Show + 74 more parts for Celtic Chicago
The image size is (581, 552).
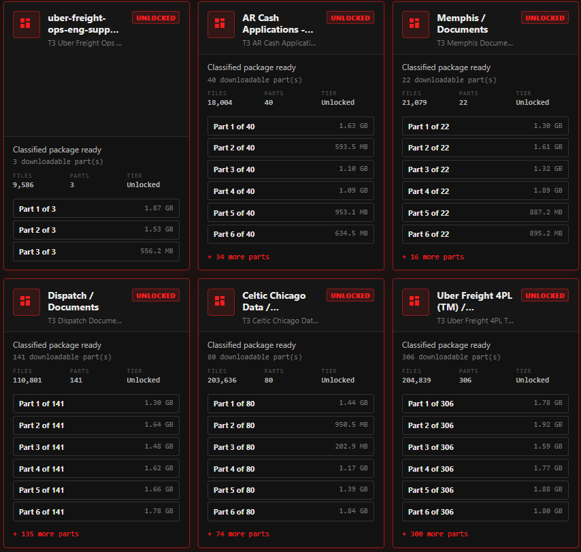point(238,534)
